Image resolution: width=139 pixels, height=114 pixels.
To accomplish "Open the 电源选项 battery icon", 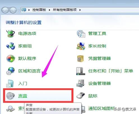I will [11, 34].
